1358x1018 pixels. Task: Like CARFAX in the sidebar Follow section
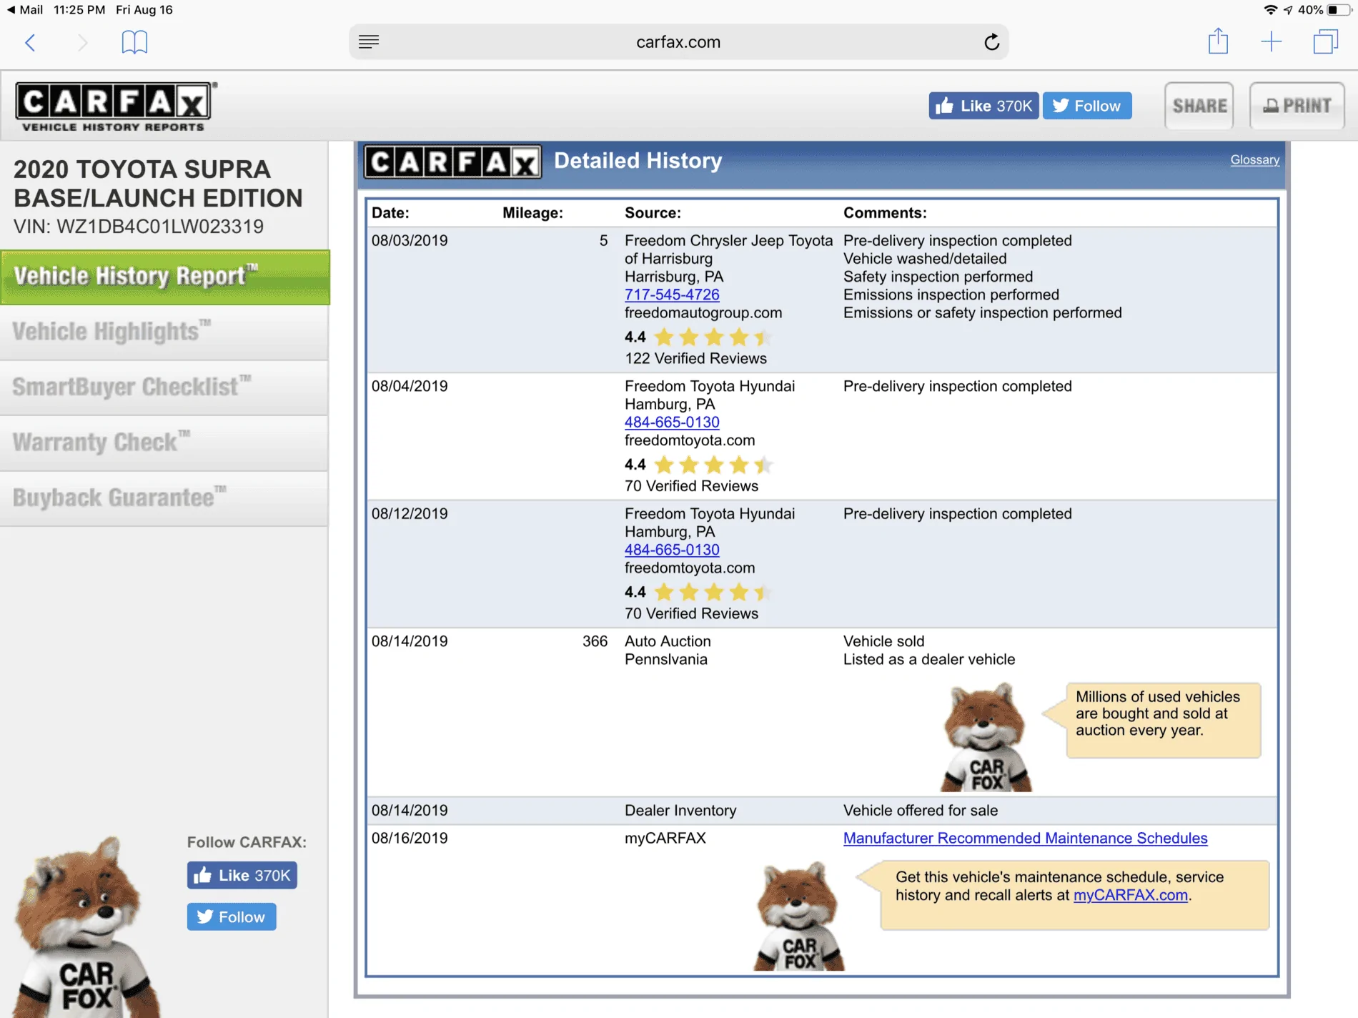(242, 875)
